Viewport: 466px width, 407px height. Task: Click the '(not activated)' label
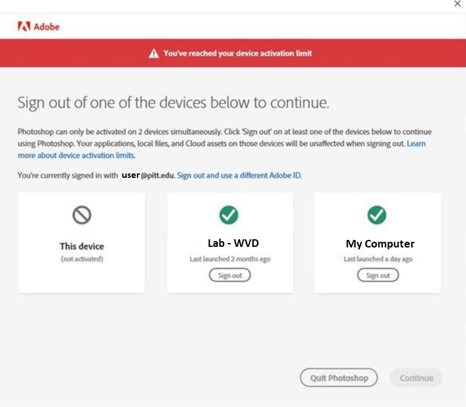coord(82,259)
